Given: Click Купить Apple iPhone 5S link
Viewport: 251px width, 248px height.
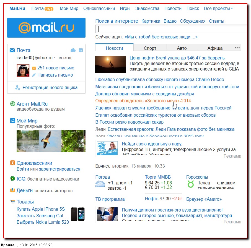Looking at the screenshot, I should point(41,209).
